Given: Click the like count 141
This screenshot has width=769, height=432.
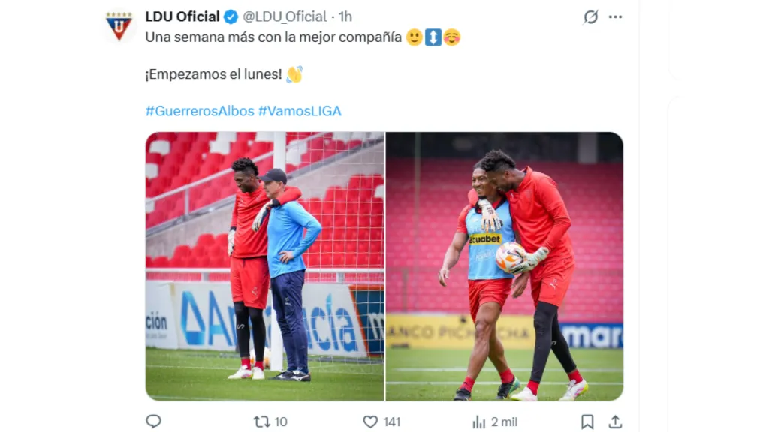Looking at the screenshot, I should (392, 421).
